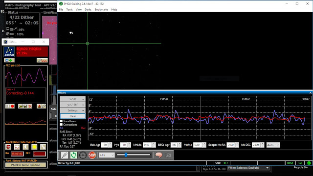
Task: Click the camera connect equipment icon
Action: point(65,155)
